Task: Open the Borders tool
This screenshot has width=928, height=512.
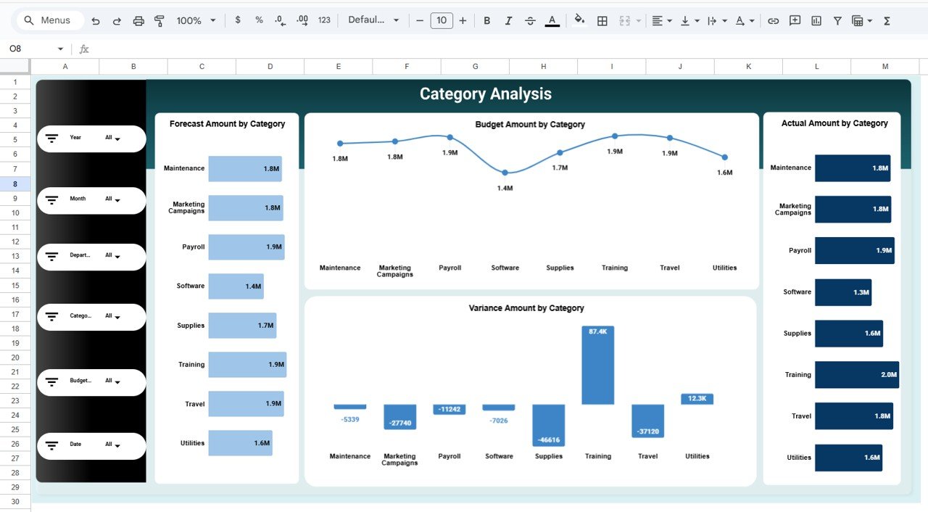Action: coord(602,20)
